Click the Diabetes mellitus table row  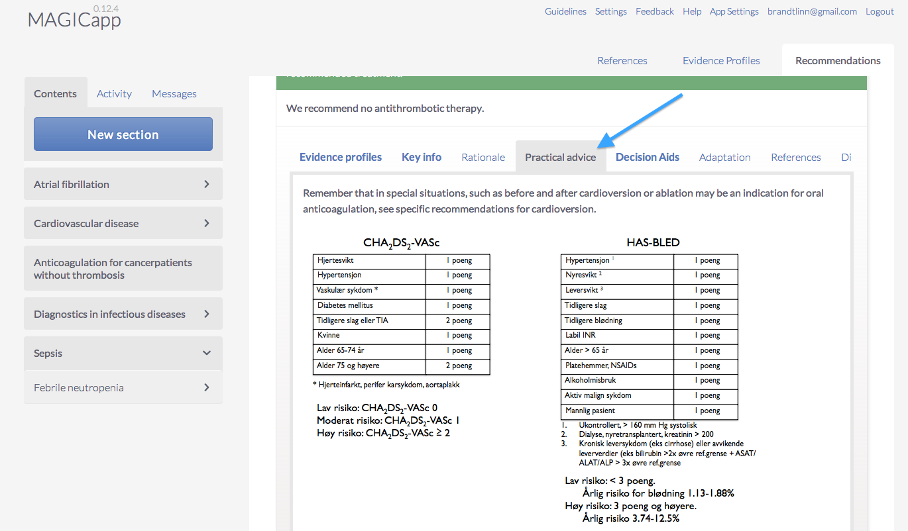(x=402, y=305)
